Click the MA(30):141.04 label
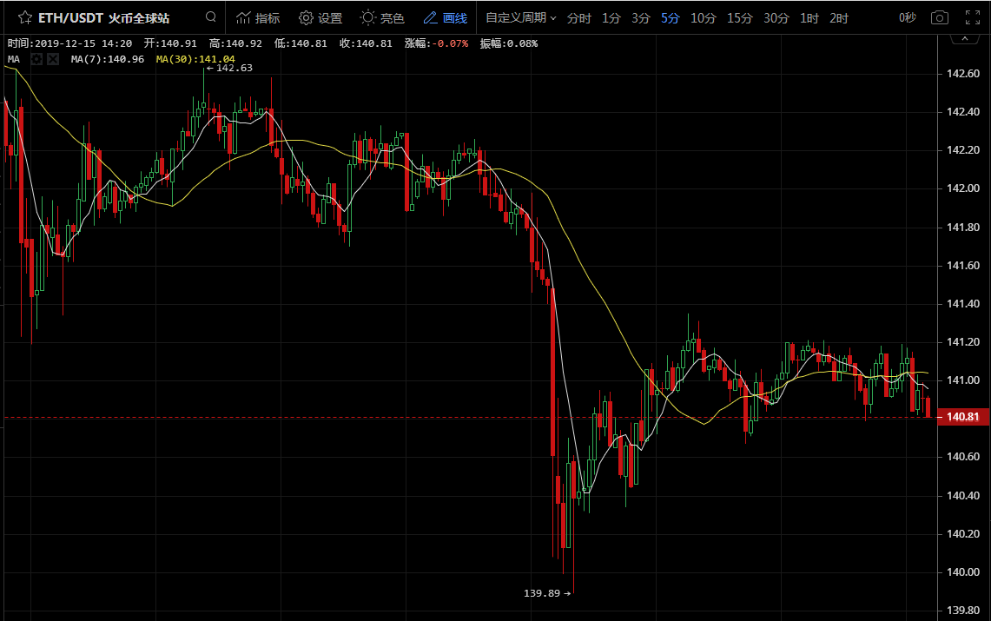 (x=195, y=59)
